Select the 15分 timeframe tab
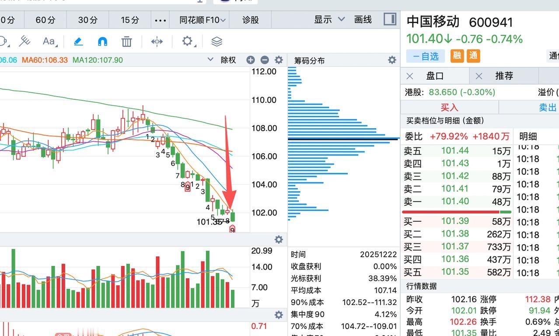The image size is (559, 336). (x=129, y=20)
